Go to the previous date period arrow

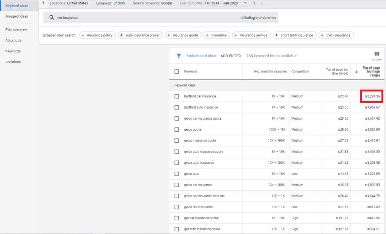click(x=254, y=3)
